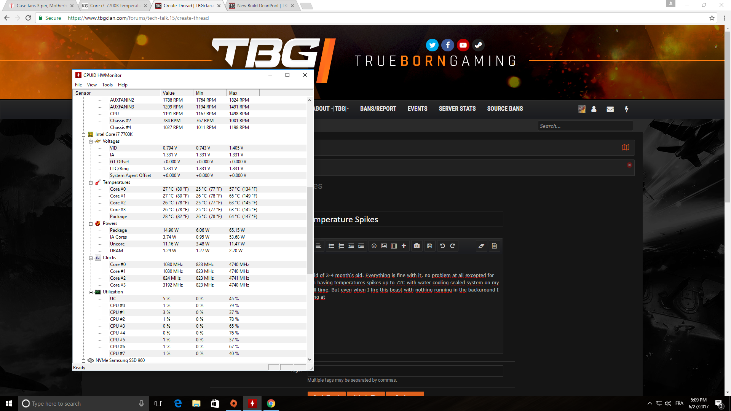Insert media film icon in editor
The image size is (731, 411).
pos(394,246)
